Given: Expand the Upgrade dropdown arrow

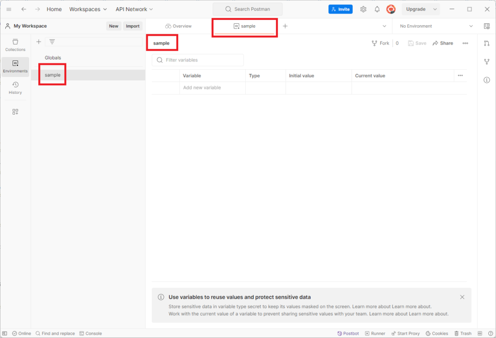Looking at the screenshot, I should click(x=435, y=9).
